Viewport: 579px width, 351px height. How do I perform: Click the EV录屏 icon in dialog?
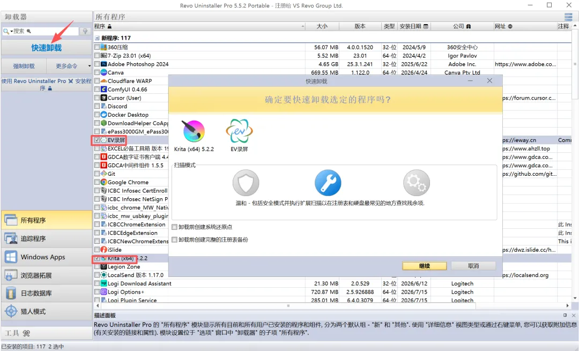239,131
